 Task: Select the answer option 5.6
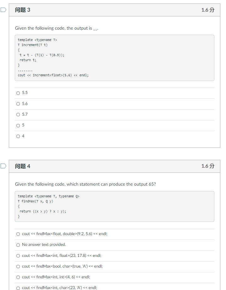[x=18, y=103]
